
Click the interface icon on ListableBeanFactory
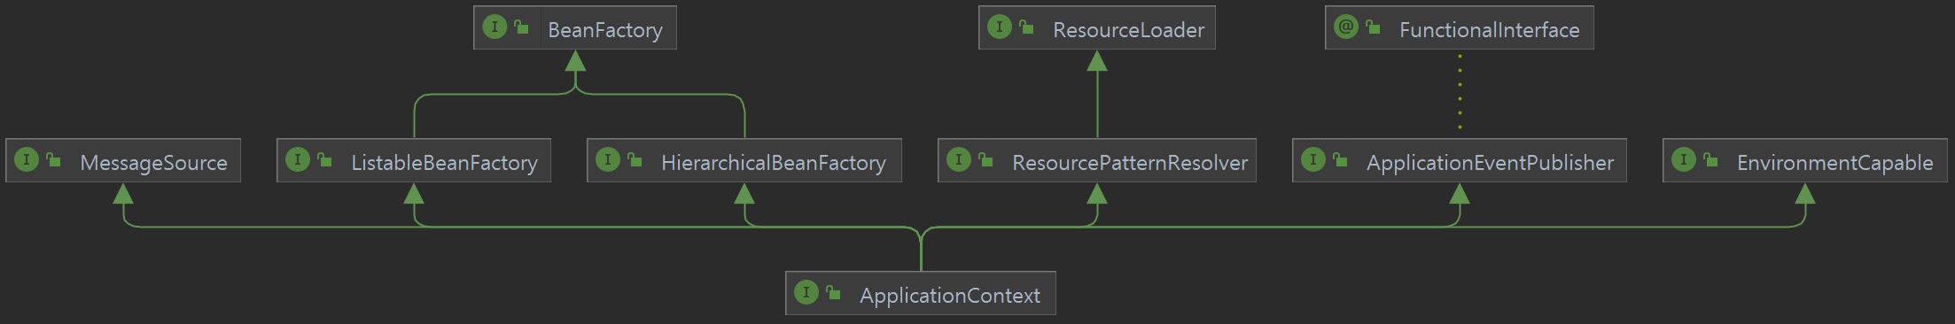(x=298, y=160)
